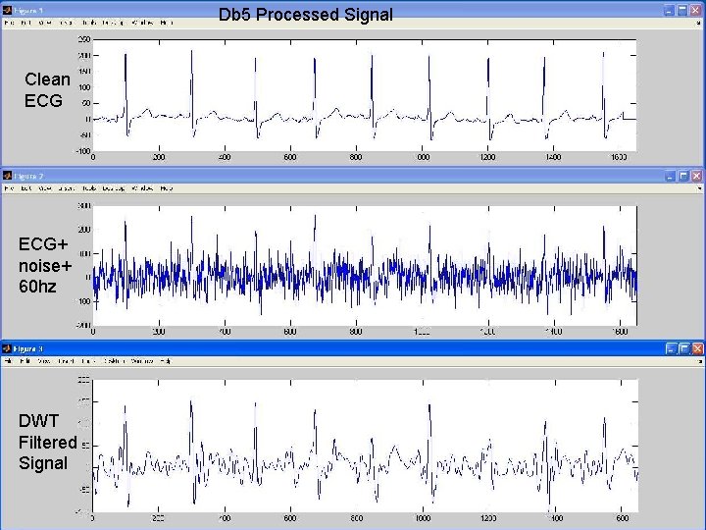Open the Help menu in Figure 2

coord(166,188)
